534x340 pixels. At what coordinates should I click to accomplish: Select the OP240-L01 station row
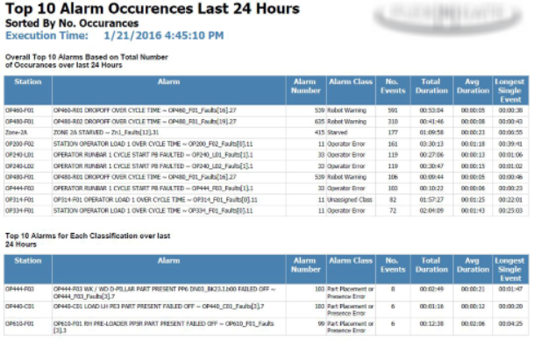point(267,155)
